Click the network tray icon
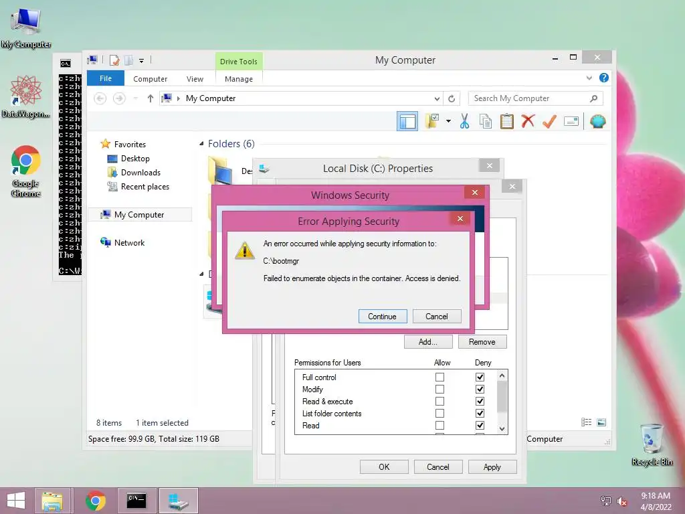 pos(605,501)
